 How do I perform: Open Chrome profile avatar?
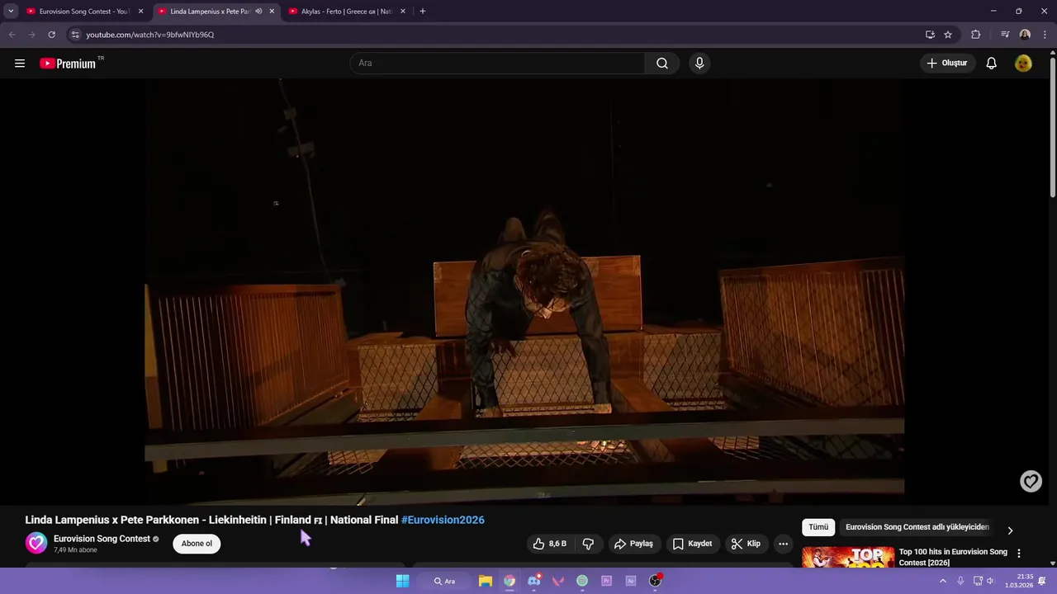click(1025, 35)
